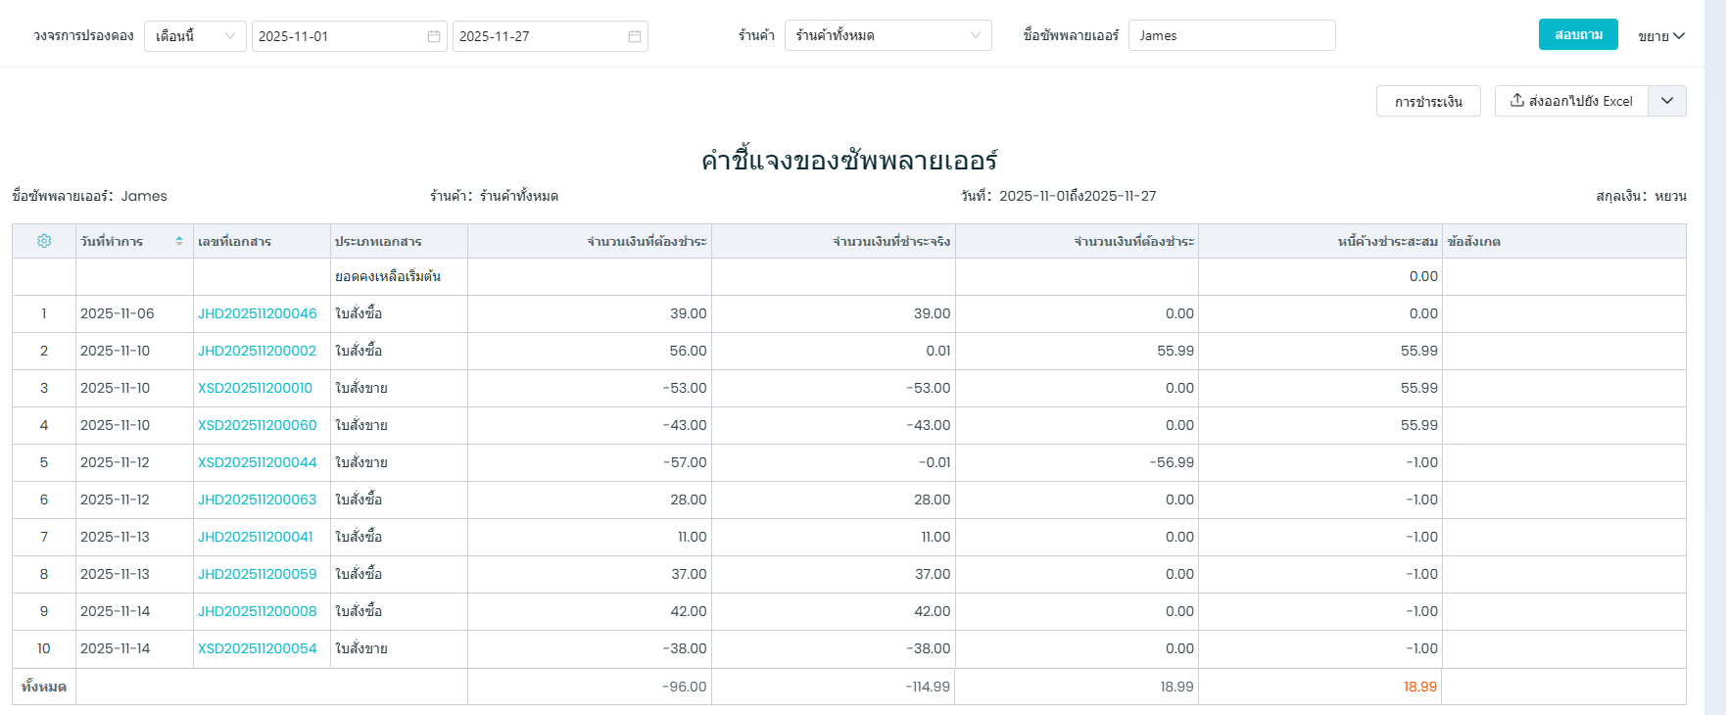
Task: Expand the export options dropdown arrow
Action: (x=1667, y=101)
